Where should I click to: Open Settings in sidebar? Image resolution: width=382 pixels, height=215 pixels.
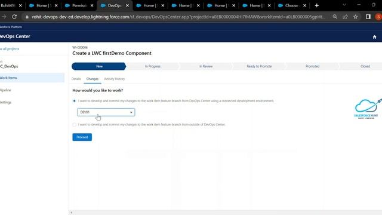click(x=5, y=102)
